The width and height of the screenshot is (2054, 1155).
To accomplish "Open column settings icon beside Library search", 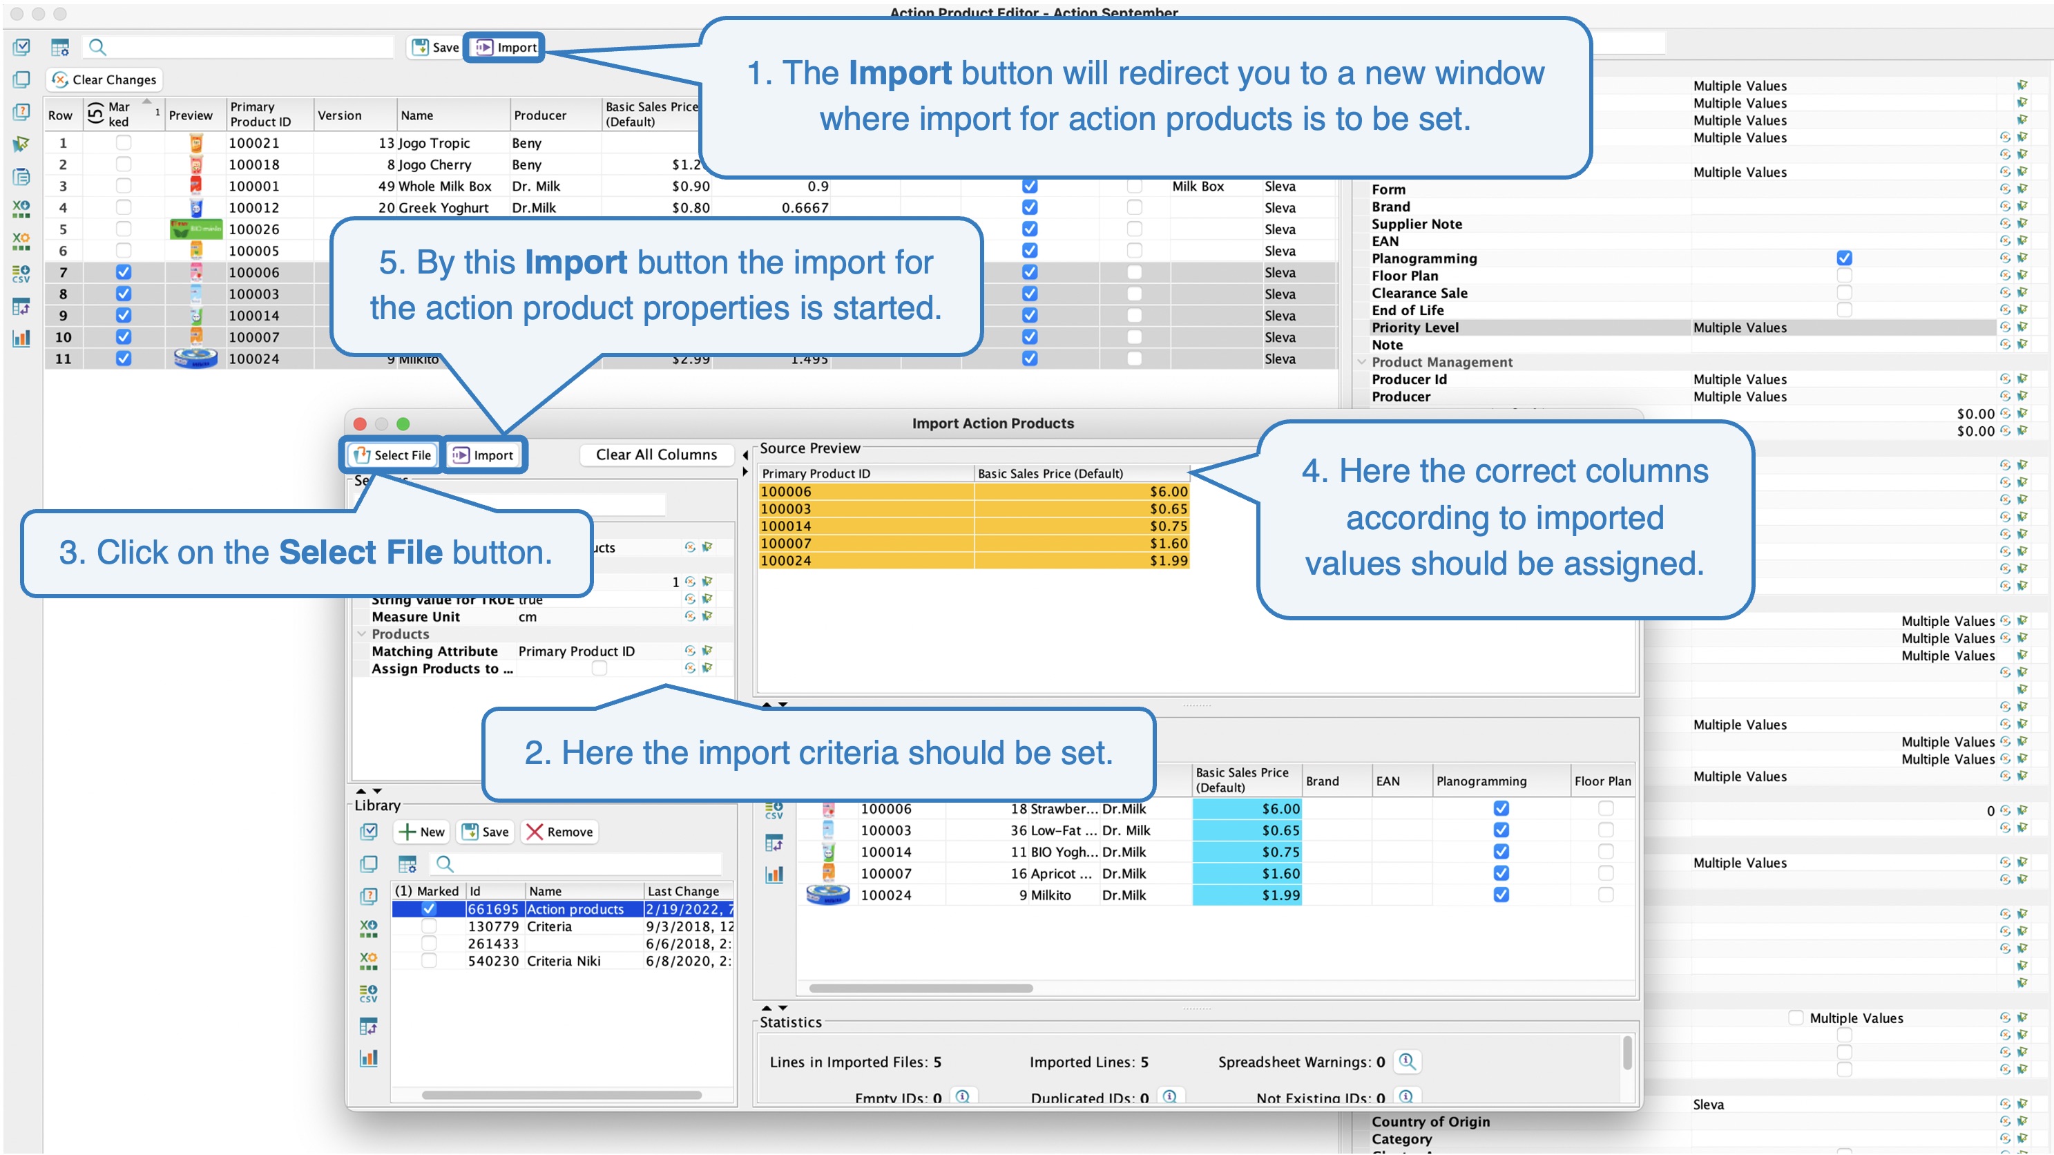I will (x=407, y=864).
